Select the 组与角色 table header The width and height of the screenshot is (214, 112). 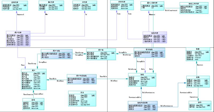[x=149, y=49]
